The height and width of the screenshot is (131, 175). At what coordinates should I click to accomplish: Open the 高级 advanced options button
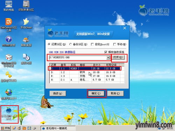tap(58, 93)
